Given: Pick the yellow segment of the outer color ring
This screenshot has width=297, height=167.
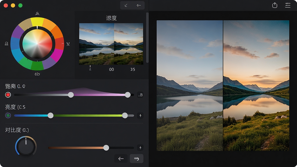Looking at the screenshot, I should tap(37, 22).
